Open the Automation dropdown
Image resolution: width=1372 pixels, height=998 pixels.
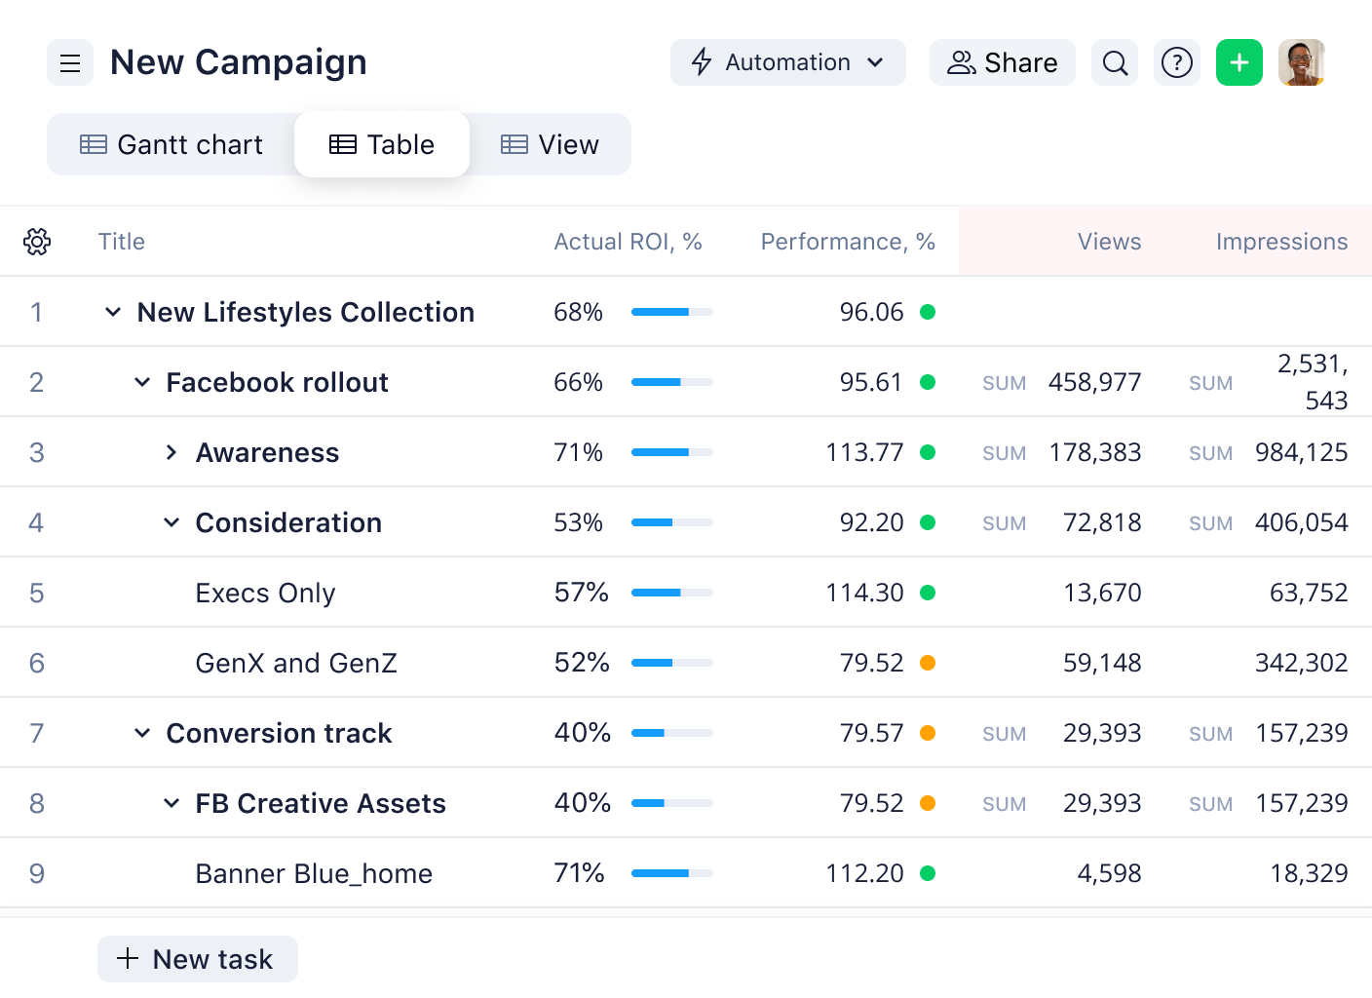pos(787,62)
